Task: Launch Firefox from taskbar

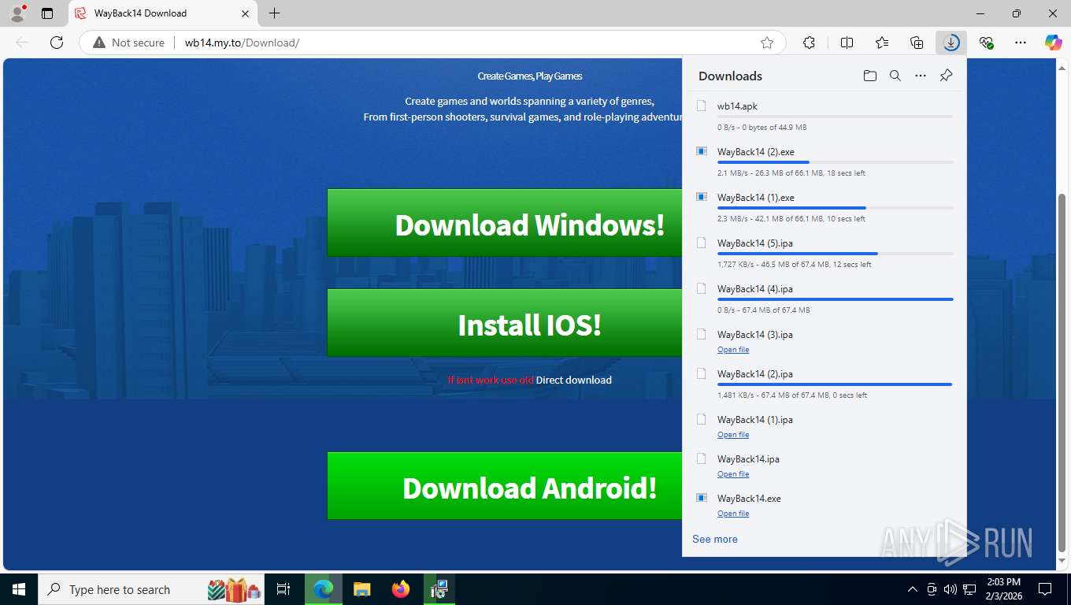Action: [401, 589]
